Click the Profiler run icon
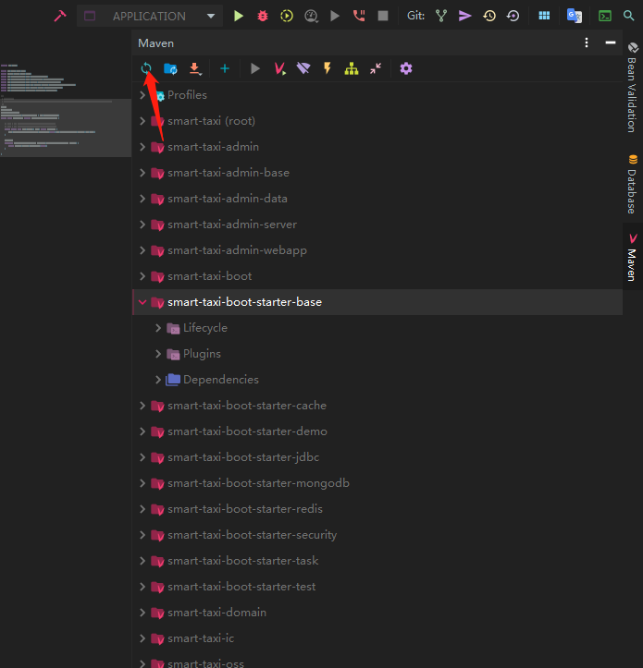This screenshot has width=643, height=668. click(311, 17)
